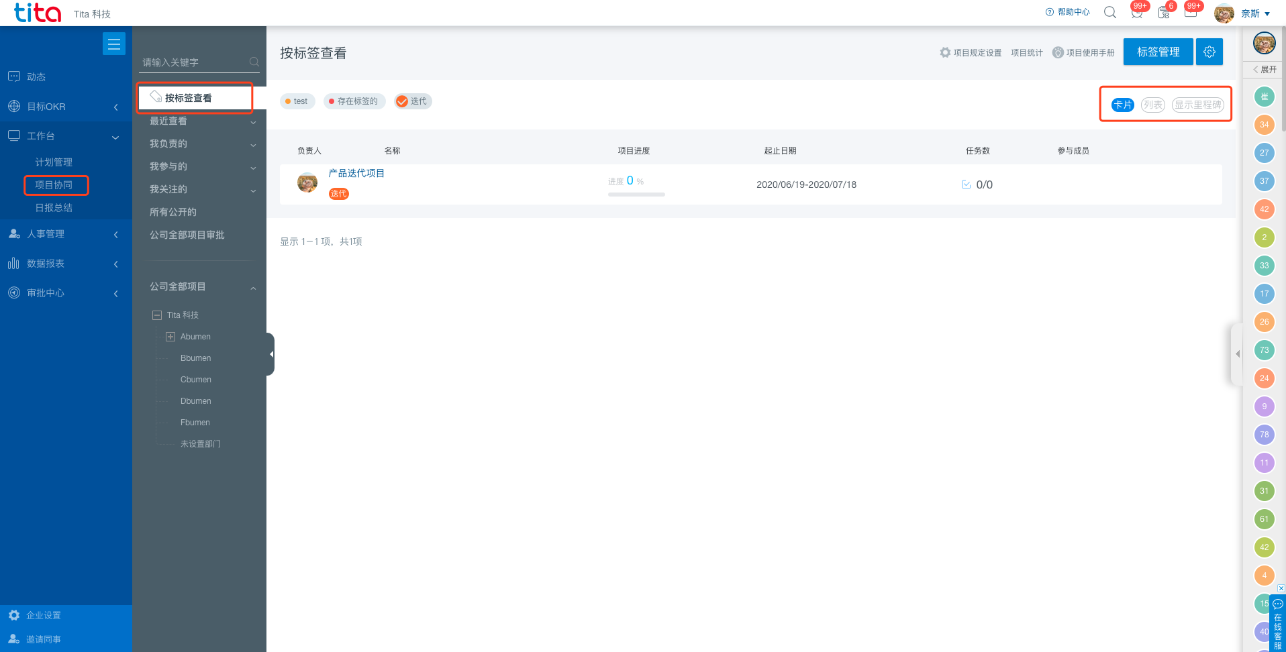Select the Dbumen department
This screenshot has width=1286, height=652.
[195, 401]
